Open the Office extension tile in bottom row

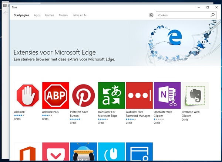[28, 151]
